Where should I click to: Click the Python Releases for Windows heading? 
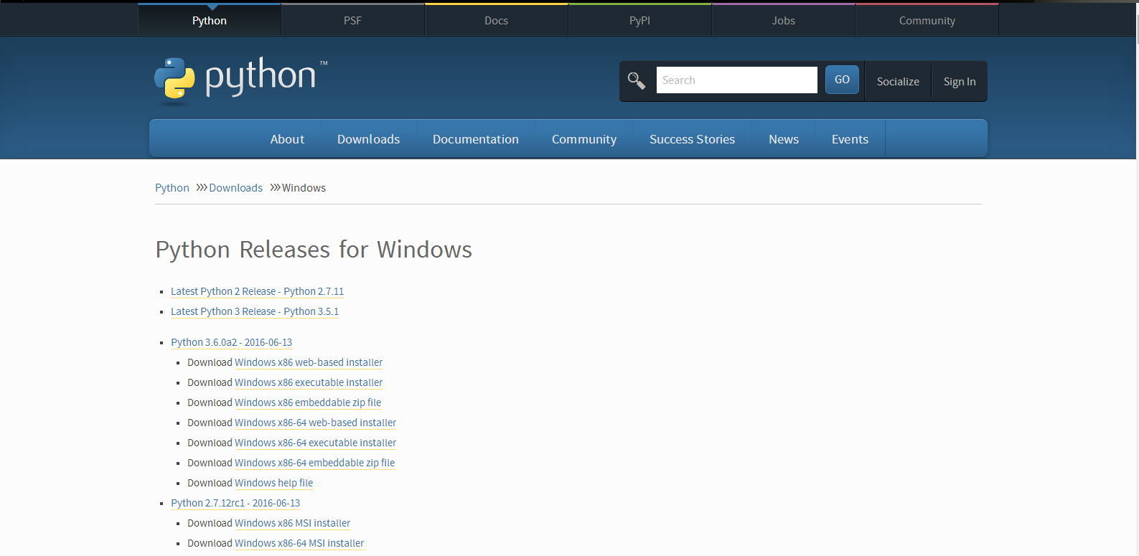tap(314, 250)
